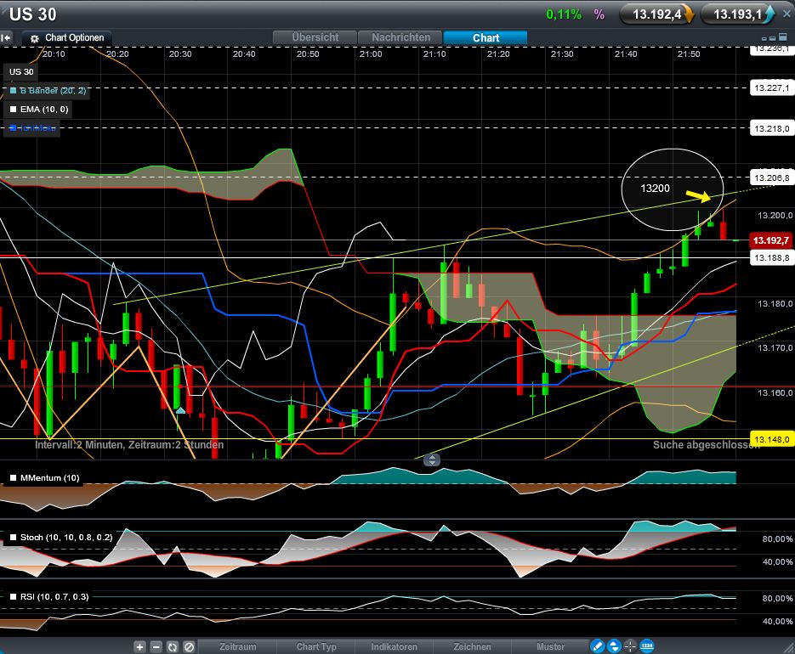The width and height of the screenshot is (795, 654).
Task: Click the 20:30 time axis label
Action: tap(180, 54)
